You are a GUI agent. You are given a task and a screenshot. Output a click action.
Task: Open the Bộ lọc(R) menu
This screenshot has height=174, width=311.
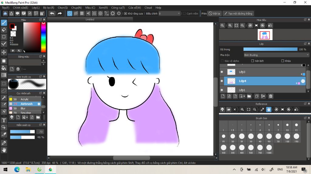pos(49,8)
